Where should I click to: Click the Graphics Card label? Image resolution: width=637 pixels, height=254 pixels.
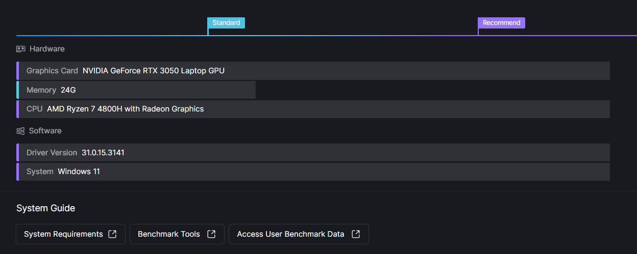(52, 71)
